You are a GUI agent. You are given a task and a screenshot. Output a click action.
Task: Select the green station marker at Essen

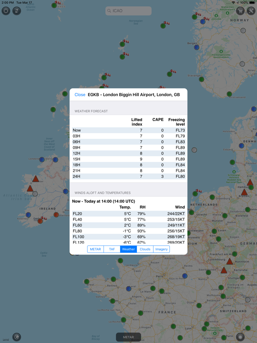click(x=214, y=231)
